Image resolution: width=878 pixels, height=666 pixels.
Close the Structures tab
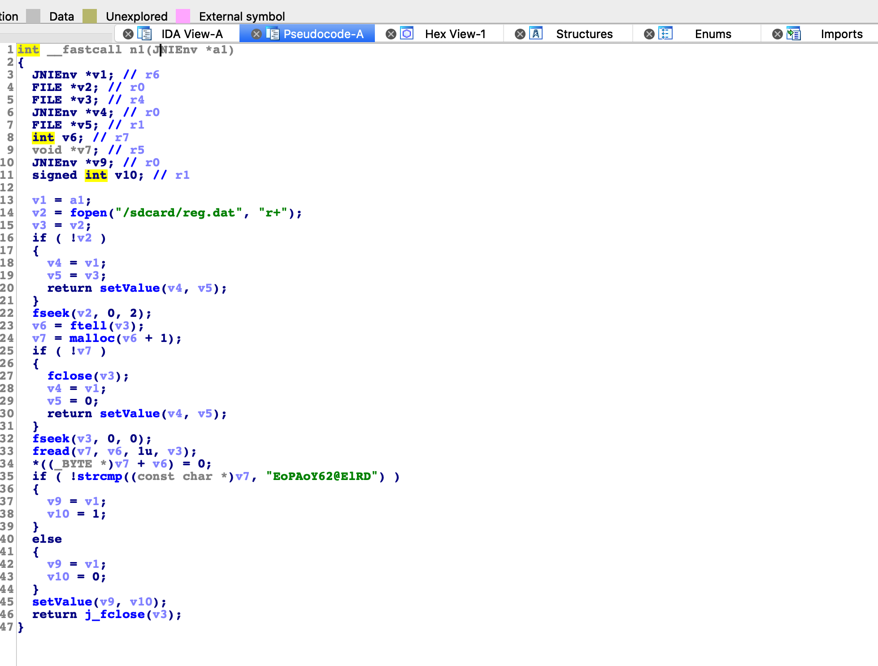click(x=520, y=34)
